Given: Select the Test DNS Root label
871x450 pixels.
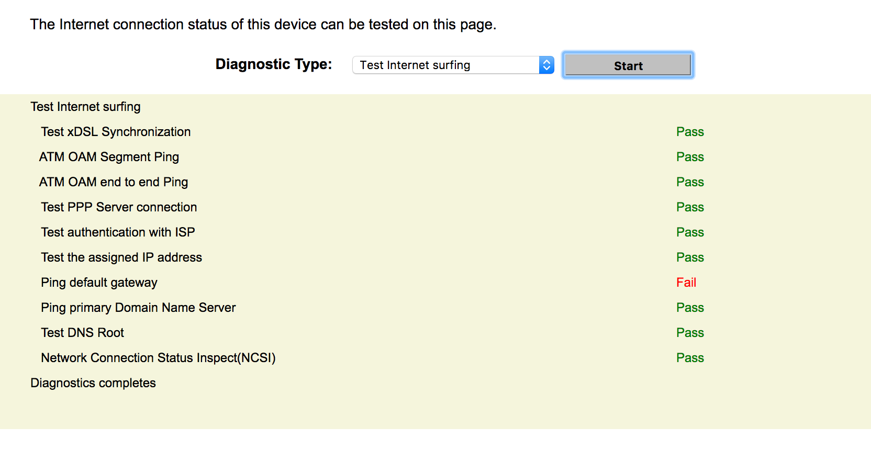Looking at the screenshot, I should [82, 333].
